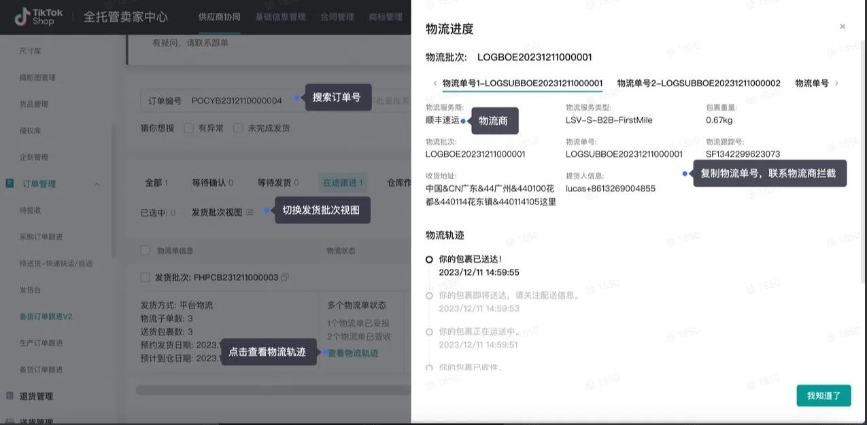Click the lucas+8613269004855 pickup contact

click(x=611, y=189)
